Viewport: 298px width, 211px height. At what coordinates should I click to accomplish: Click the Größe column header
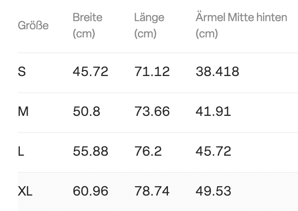(x=33, y=26)
